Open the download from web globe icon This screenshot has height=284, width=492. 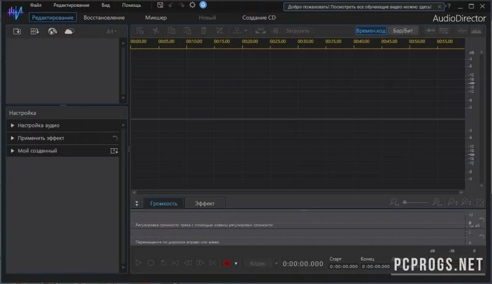(x=52, y=31)
